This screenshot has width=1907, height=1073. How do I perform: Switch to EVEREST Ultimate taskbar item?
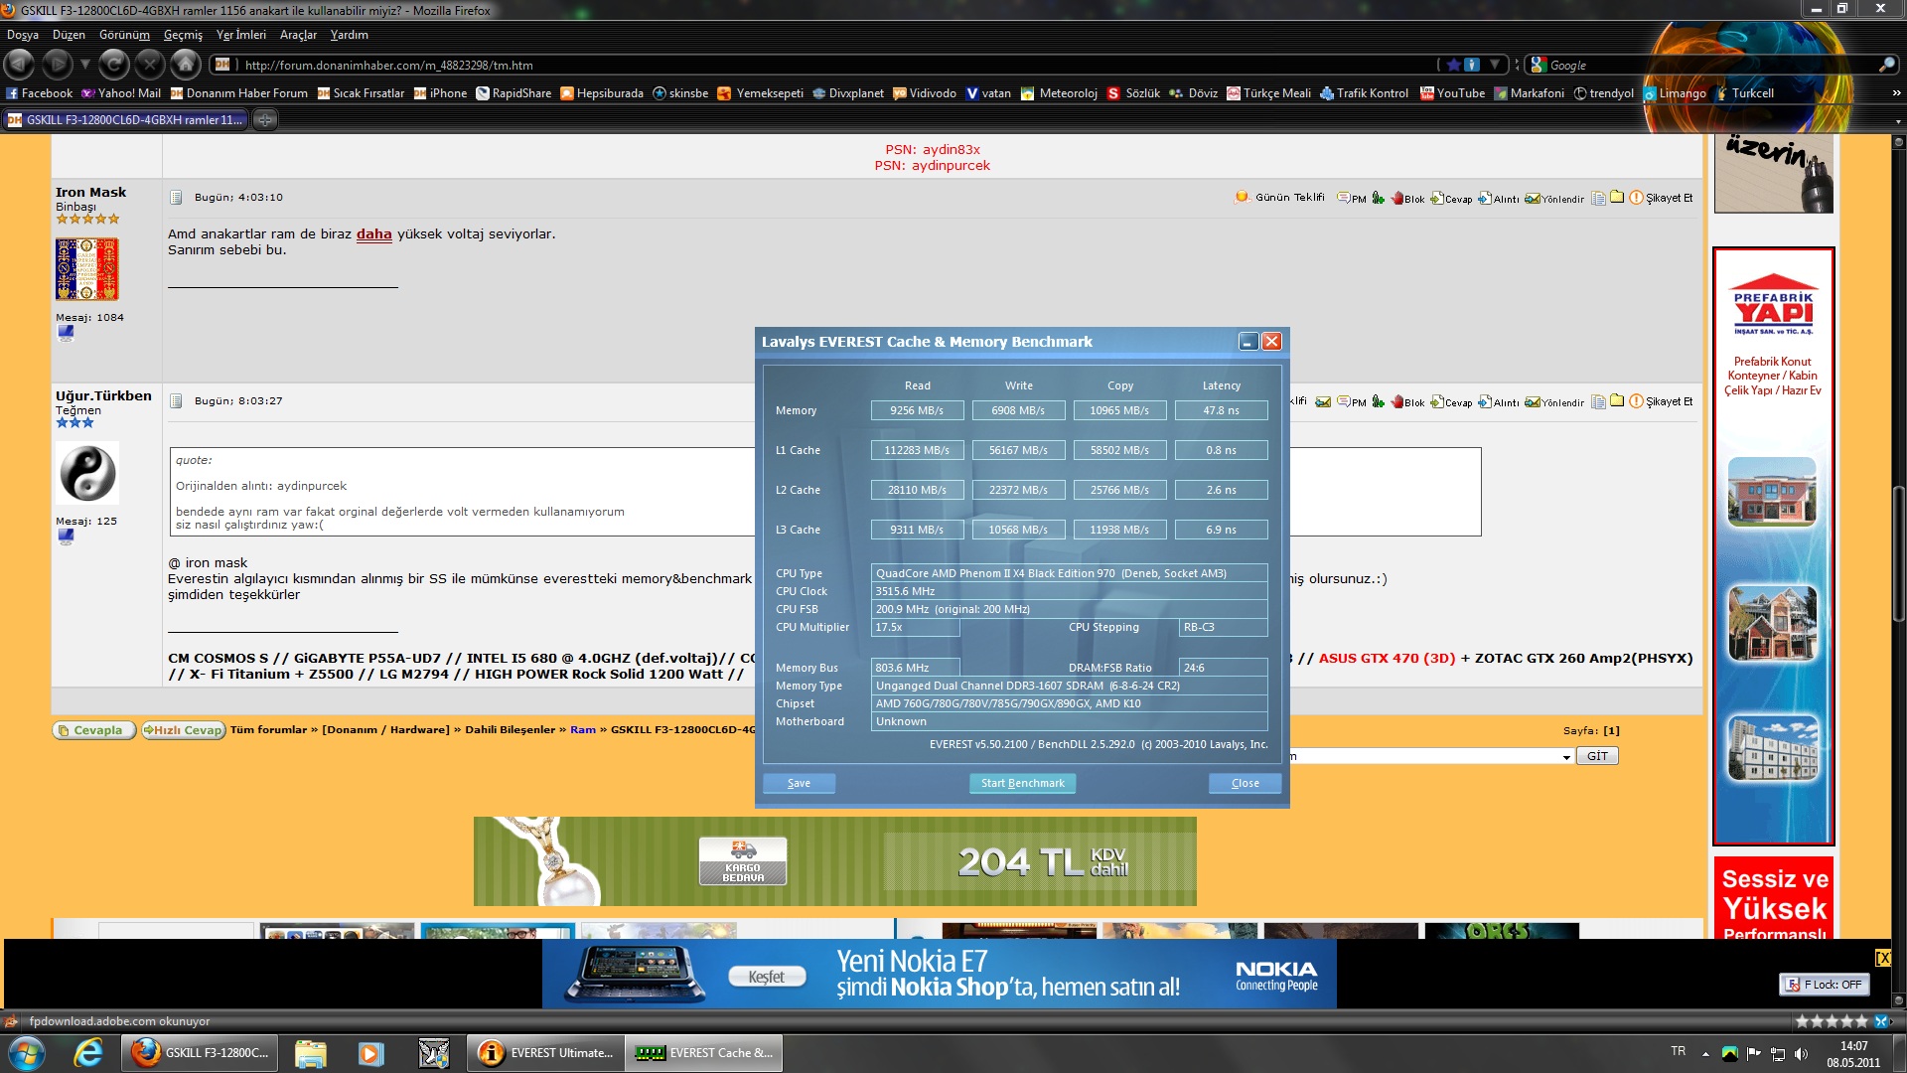tap(545, 1053)
